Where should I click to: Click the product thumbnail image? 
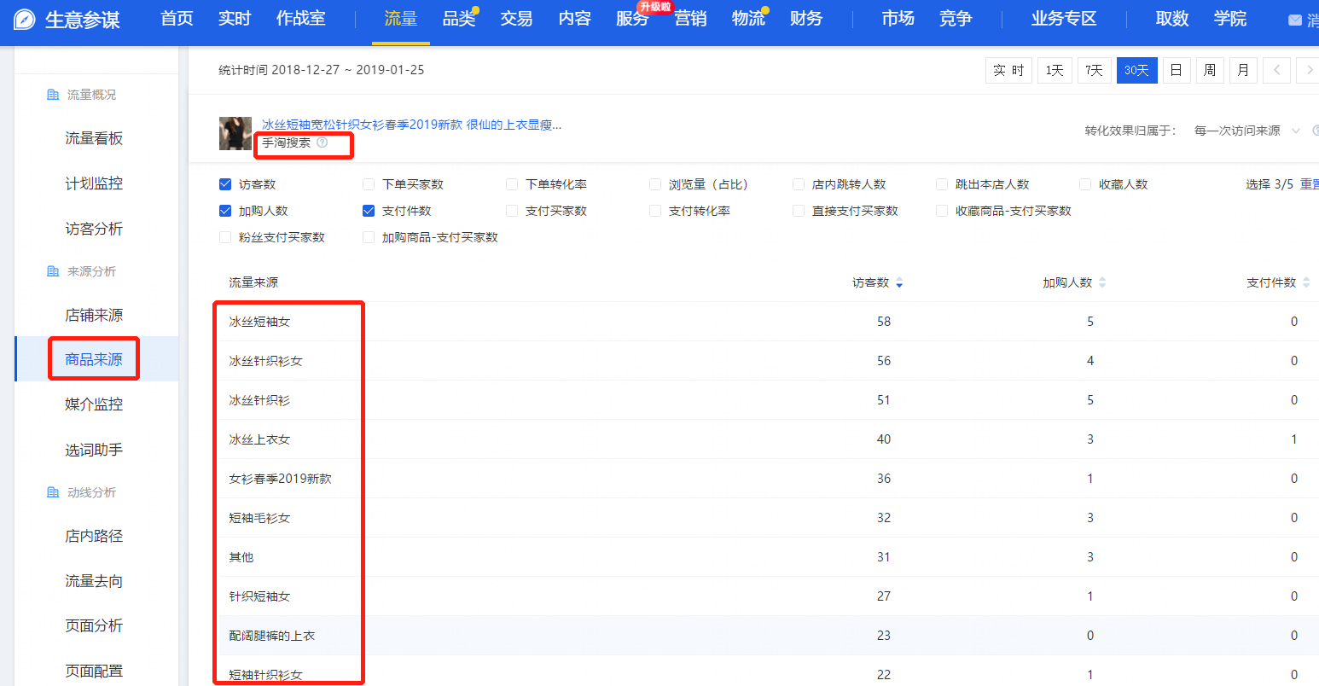(235, 134)
